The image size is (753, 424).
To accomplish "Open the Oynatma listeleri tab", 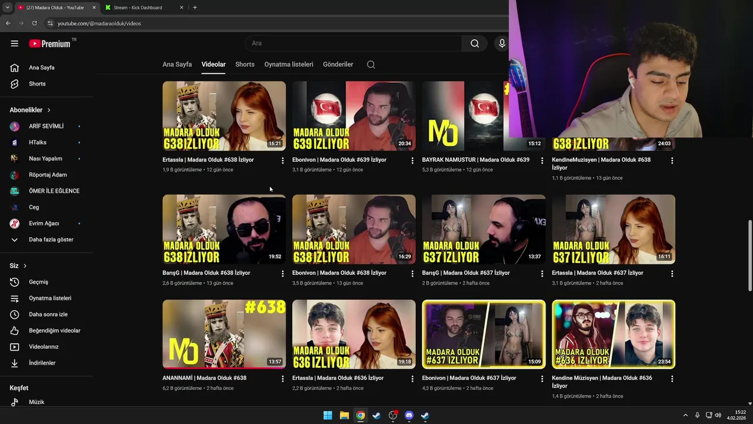I will click(289, 64).
